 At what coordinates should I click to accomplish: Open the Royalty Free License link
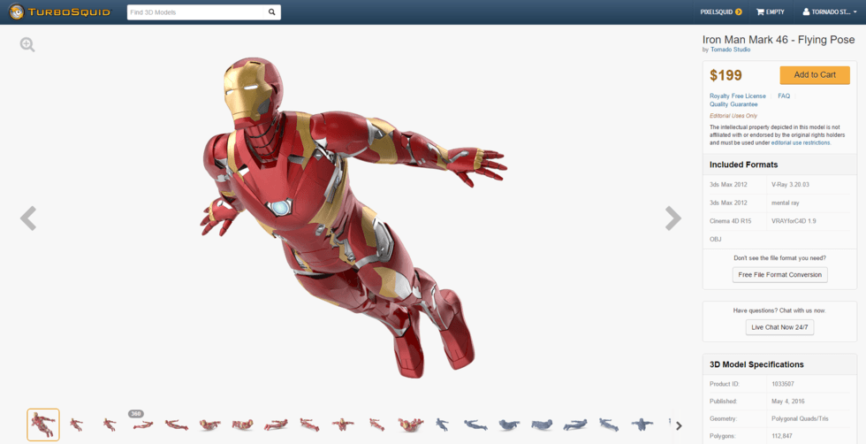[x=737, y=96]
